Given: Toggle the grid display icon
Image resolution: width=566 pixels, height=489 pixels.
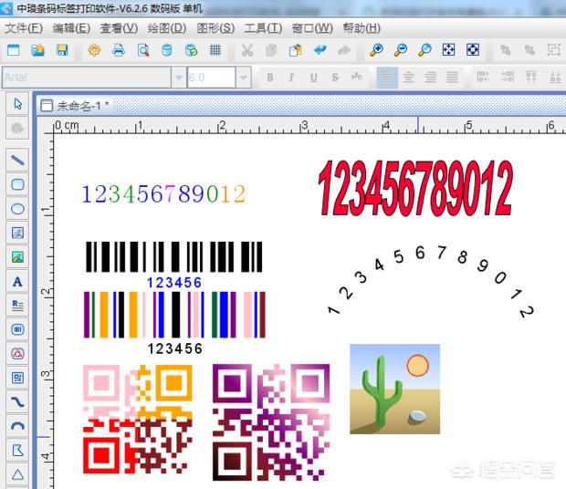Looking at the screenshot, I should tap(215, 50).
